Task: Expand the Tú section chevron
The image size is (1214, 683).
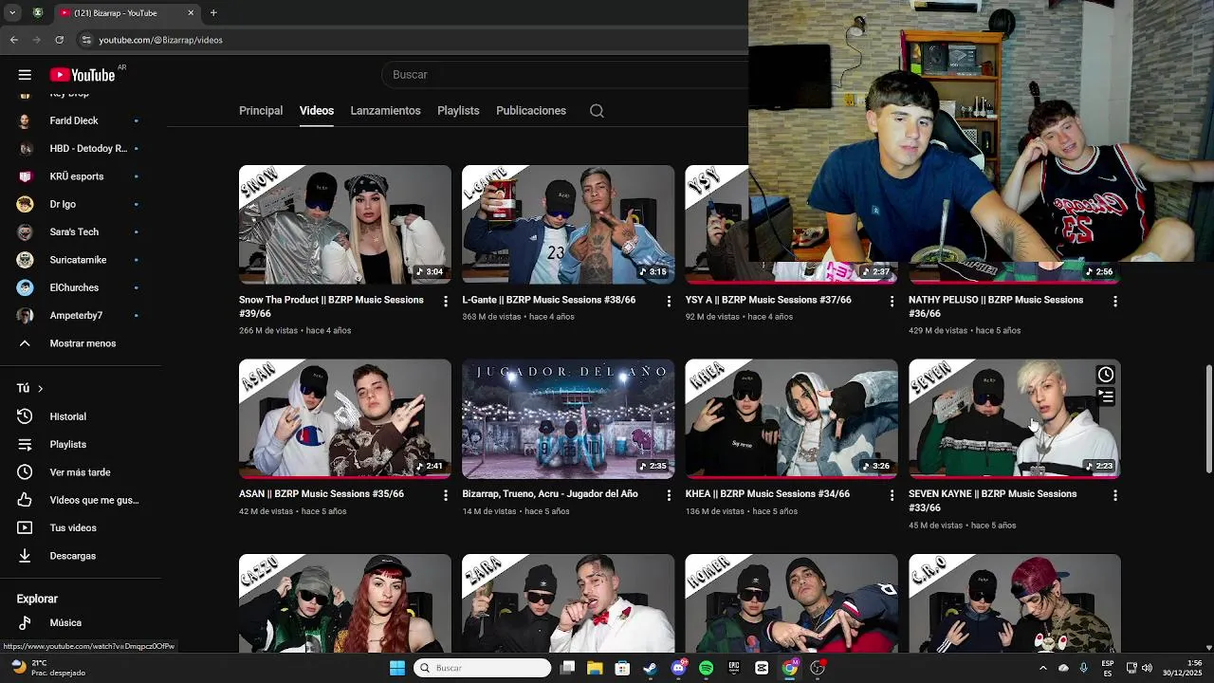Action: point(40,388)
